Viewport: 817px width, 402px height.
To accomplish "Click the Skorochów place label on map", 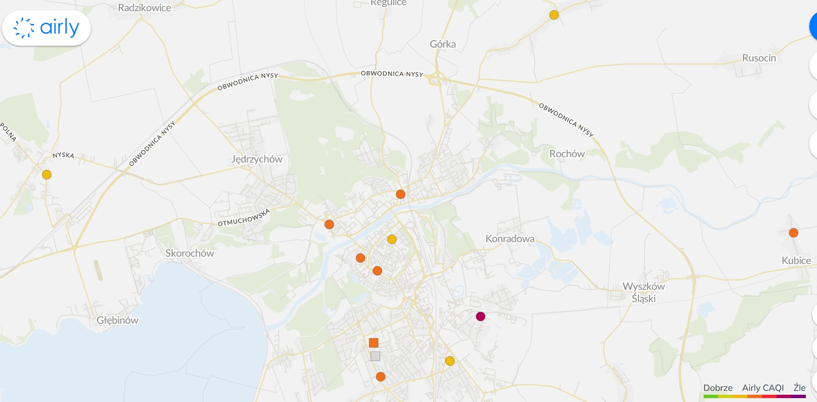I will pyautogui.click(x=189, y=253).
